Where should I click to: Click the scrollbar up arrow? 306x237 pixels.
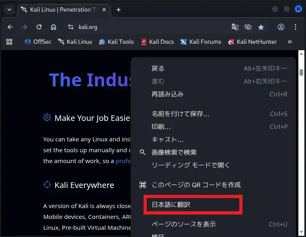301,53
